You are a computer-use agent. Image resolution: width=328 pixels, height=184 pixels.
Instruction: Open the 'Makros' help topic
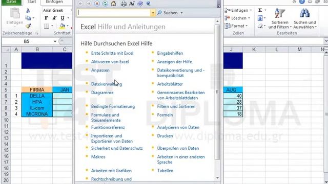point(98,157)
